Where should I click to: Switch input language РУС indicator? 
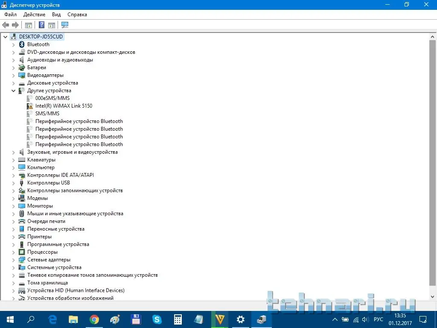378,319
